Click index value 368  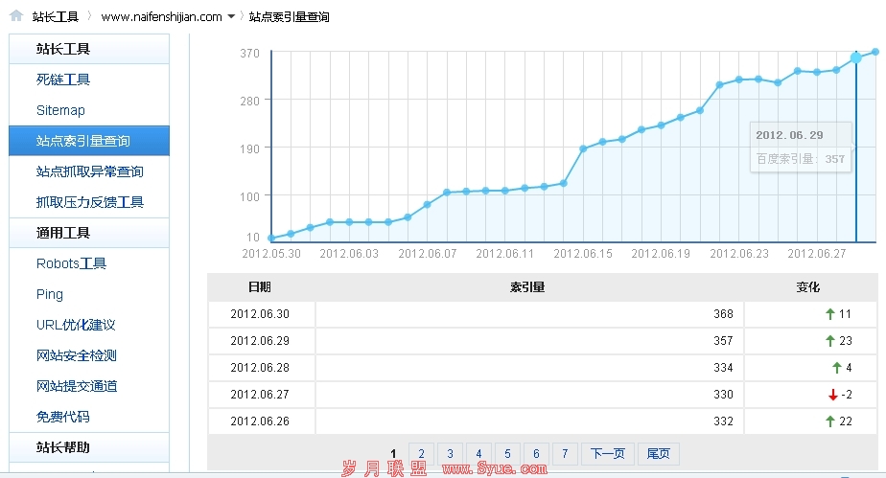723,314
